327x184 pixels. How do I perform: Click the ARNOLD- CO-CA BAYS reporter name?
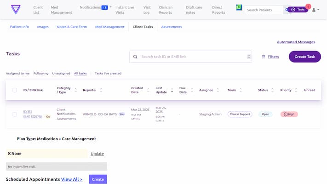click(x=100, y=115)
